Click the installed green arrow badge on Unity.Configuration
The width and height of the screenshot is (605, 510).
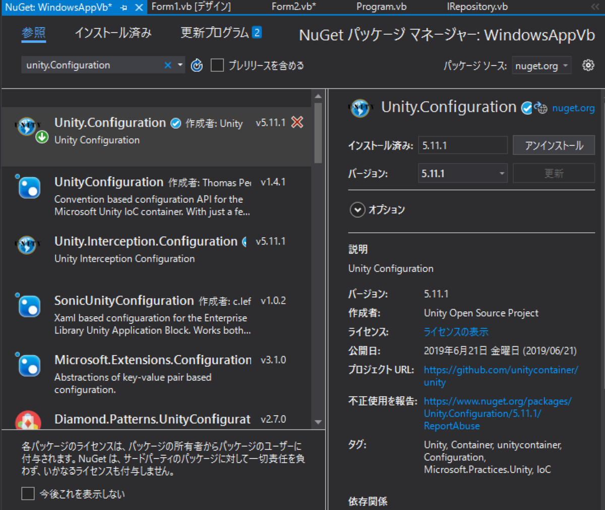point(42,137)
